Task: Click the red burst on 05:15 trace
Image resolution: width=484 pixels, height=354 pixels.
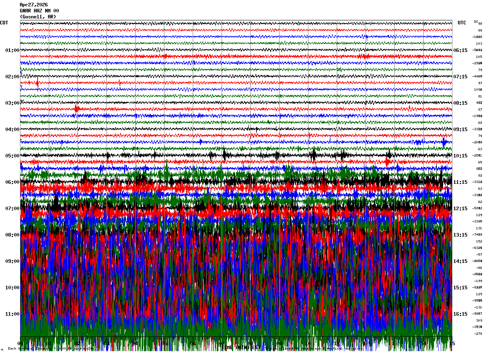Action: (387, 161)
